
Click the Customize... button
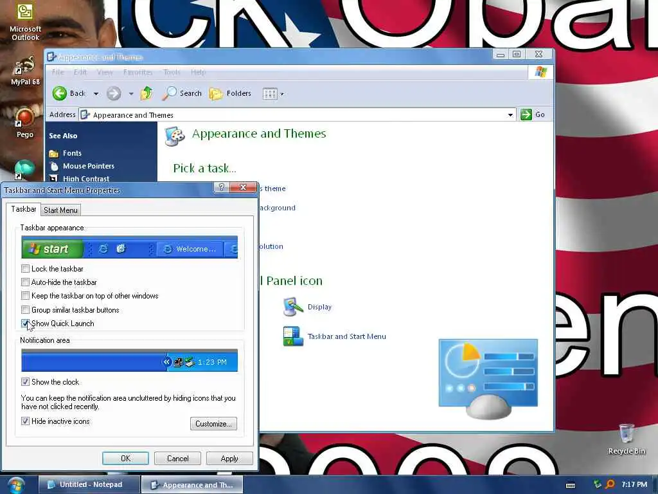coord(213,423)
